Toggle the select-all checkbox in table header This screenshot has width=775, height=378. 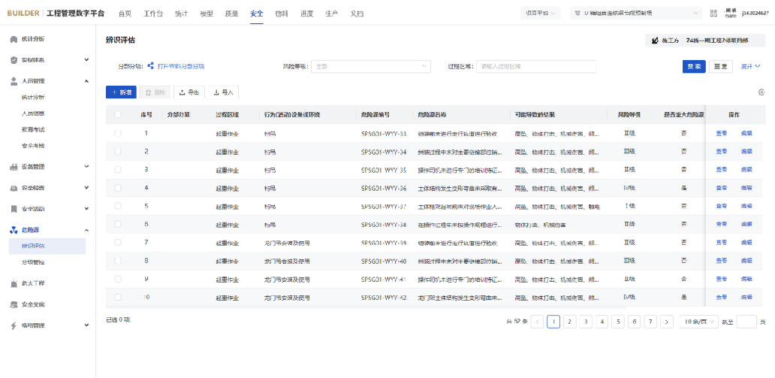pos(118,115)
